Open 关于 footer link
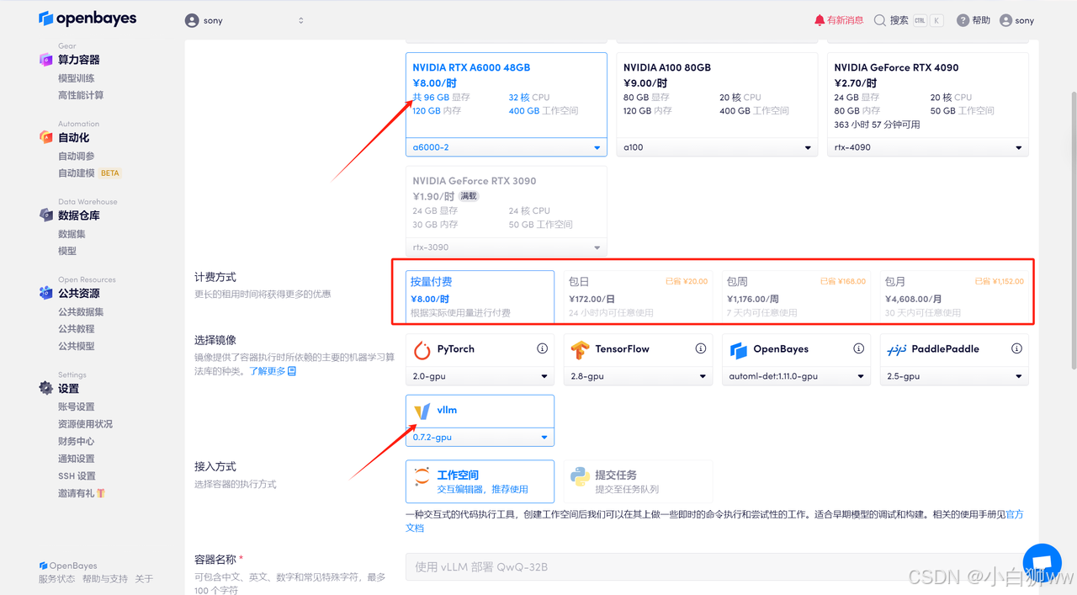1077x595 pixels. pos(144,579)
